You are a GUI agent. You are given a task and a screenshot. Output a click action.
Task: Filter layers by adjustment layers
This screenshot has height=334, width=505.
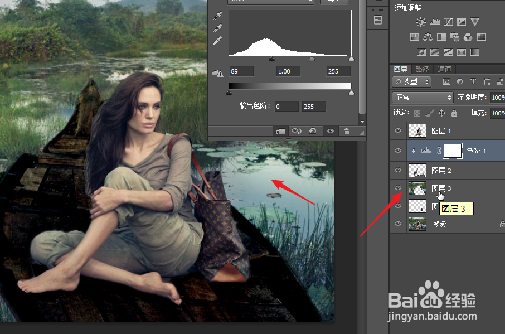pos(460,82)
